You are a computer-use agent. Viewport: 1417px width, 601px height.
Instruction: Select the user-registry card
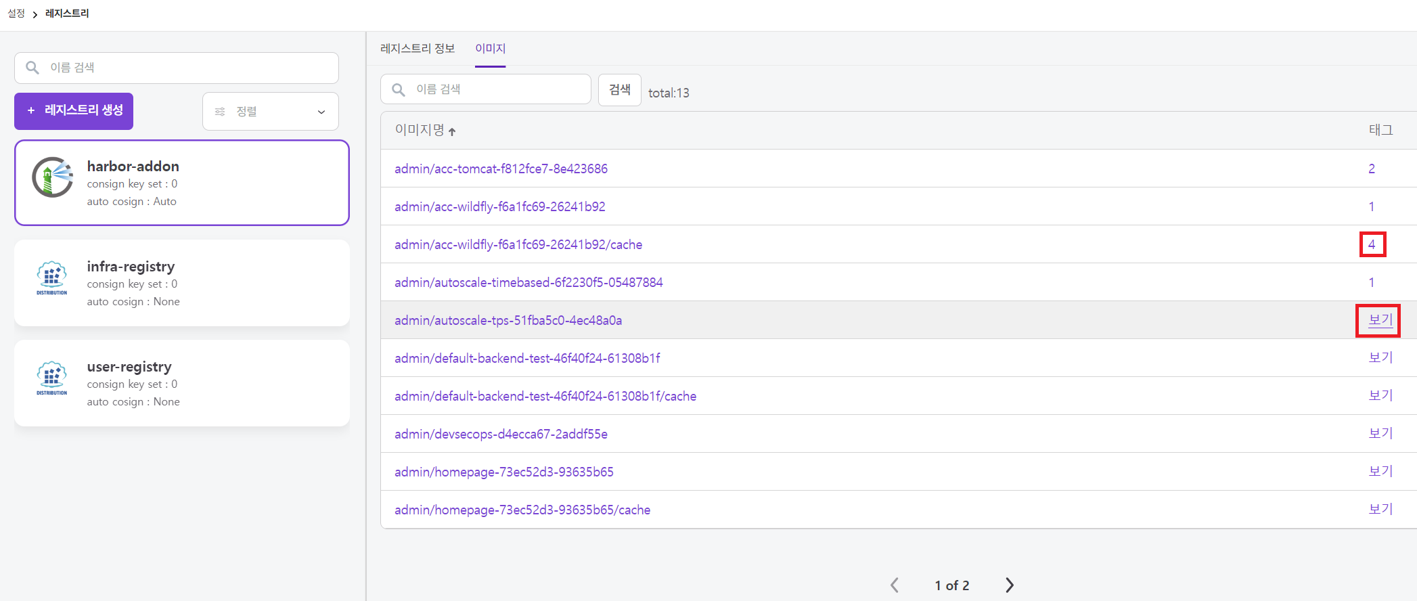(182, 383)
